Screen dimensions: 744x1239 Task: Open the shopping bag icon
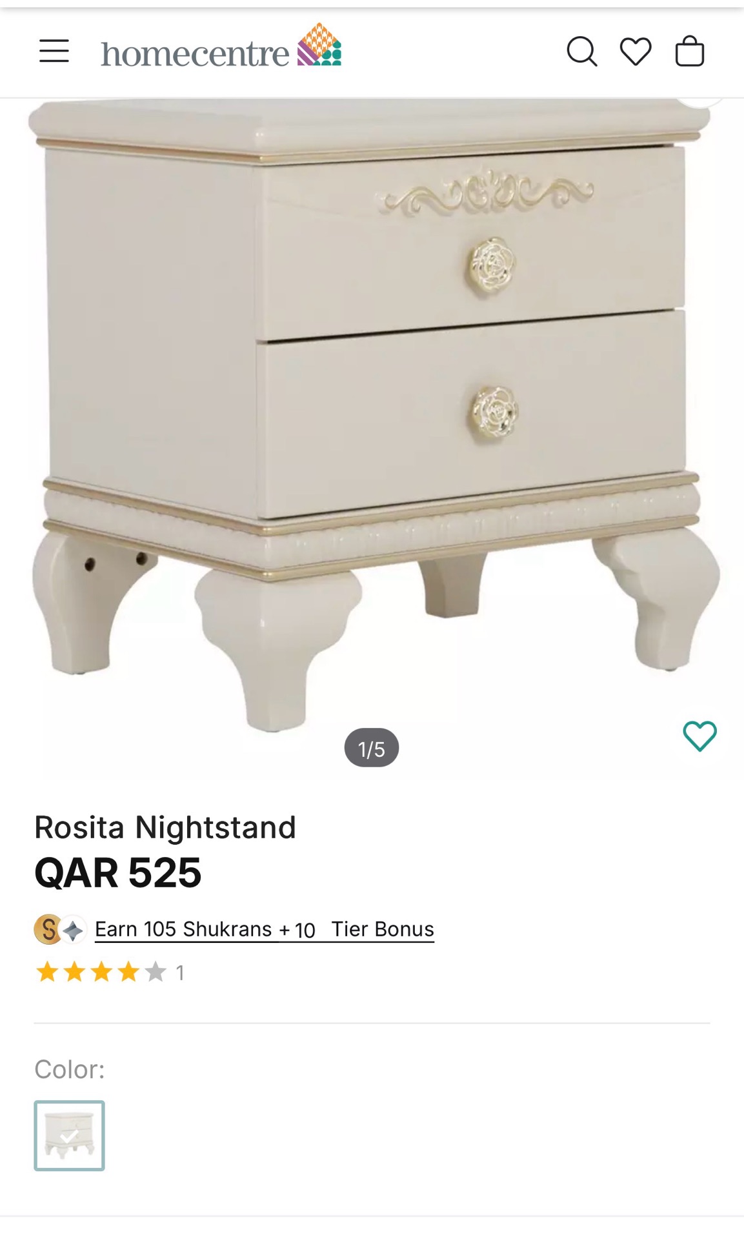(689, 51)
